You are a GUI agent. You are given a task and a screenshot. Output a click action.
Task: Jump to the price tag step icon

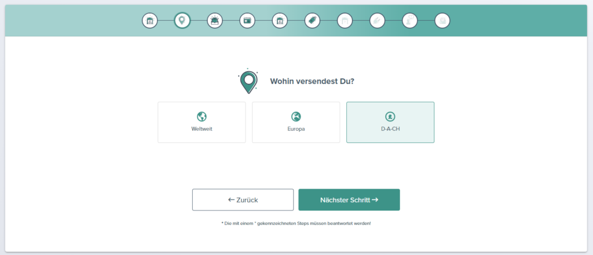pos(312,21)
